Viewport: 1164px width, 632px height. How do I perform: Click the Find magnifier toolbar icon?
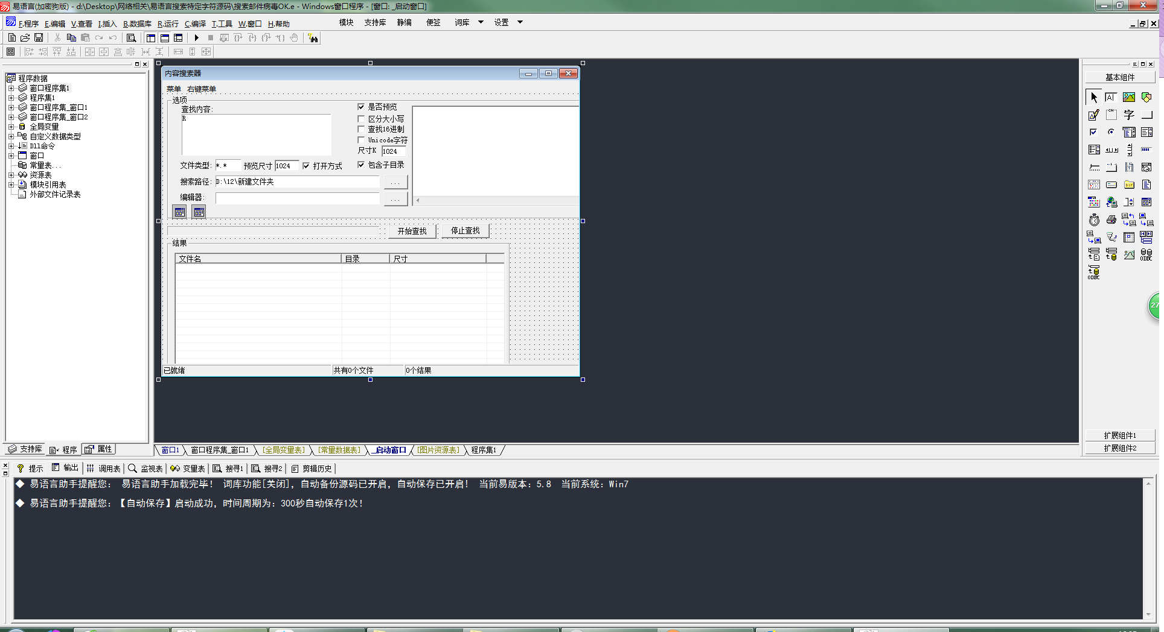click(x=131, y=37)
